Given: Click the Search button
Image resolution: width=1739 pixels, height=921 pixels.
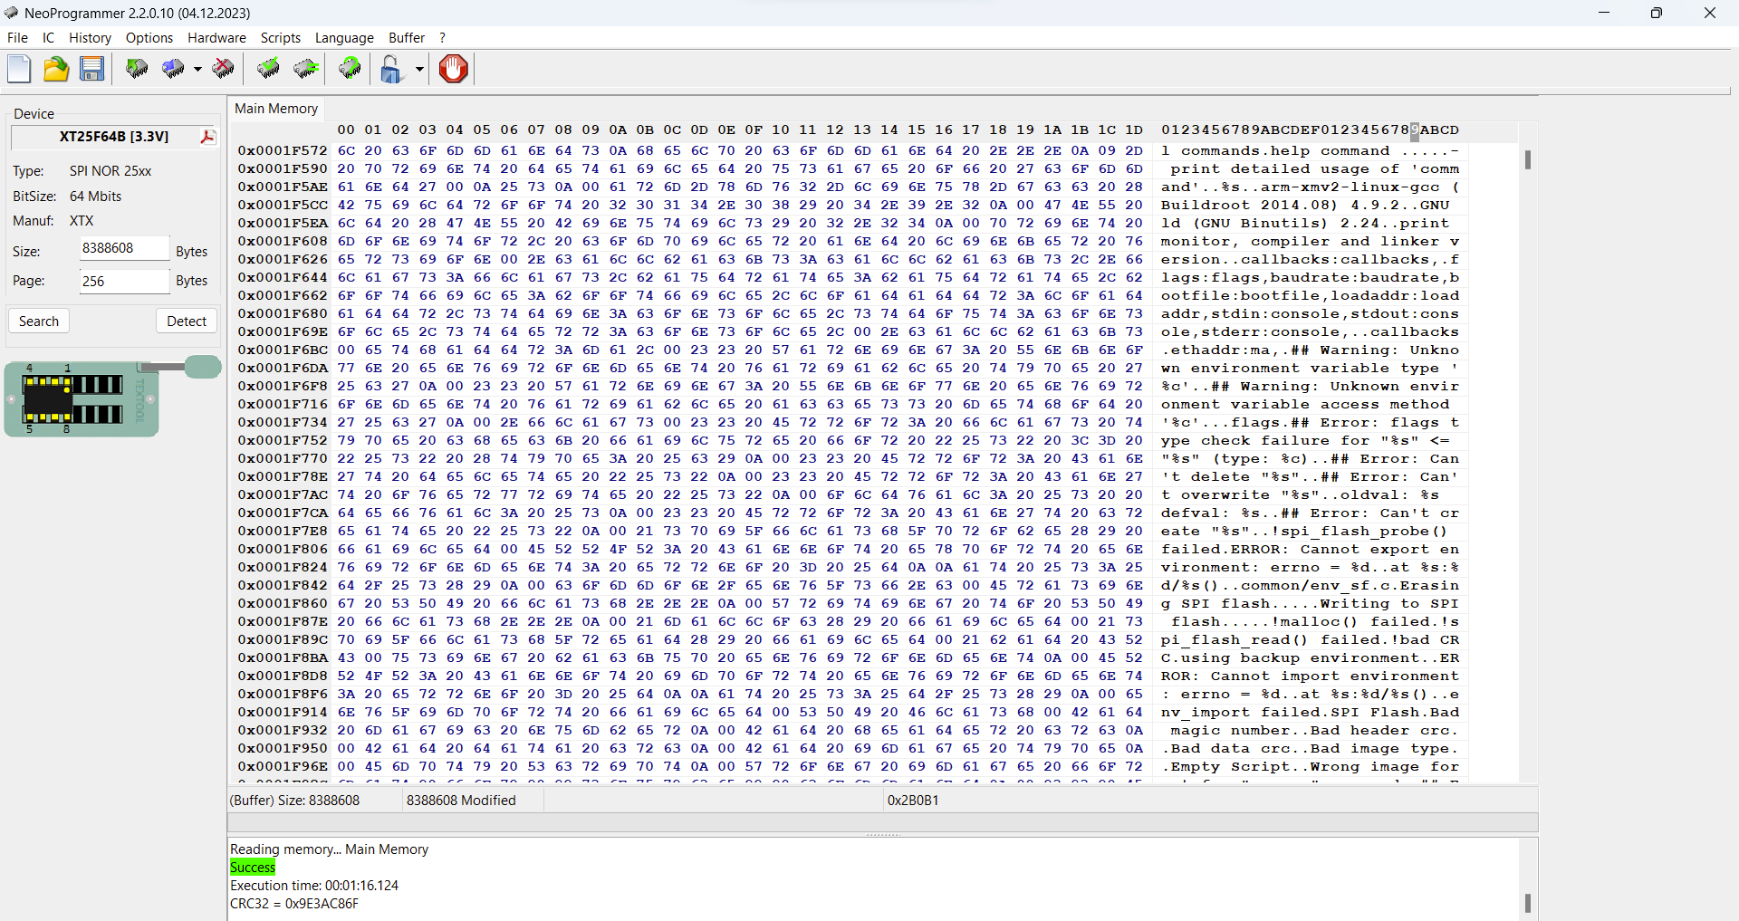Looking at the screenshot, I should [x=39, y=321].
